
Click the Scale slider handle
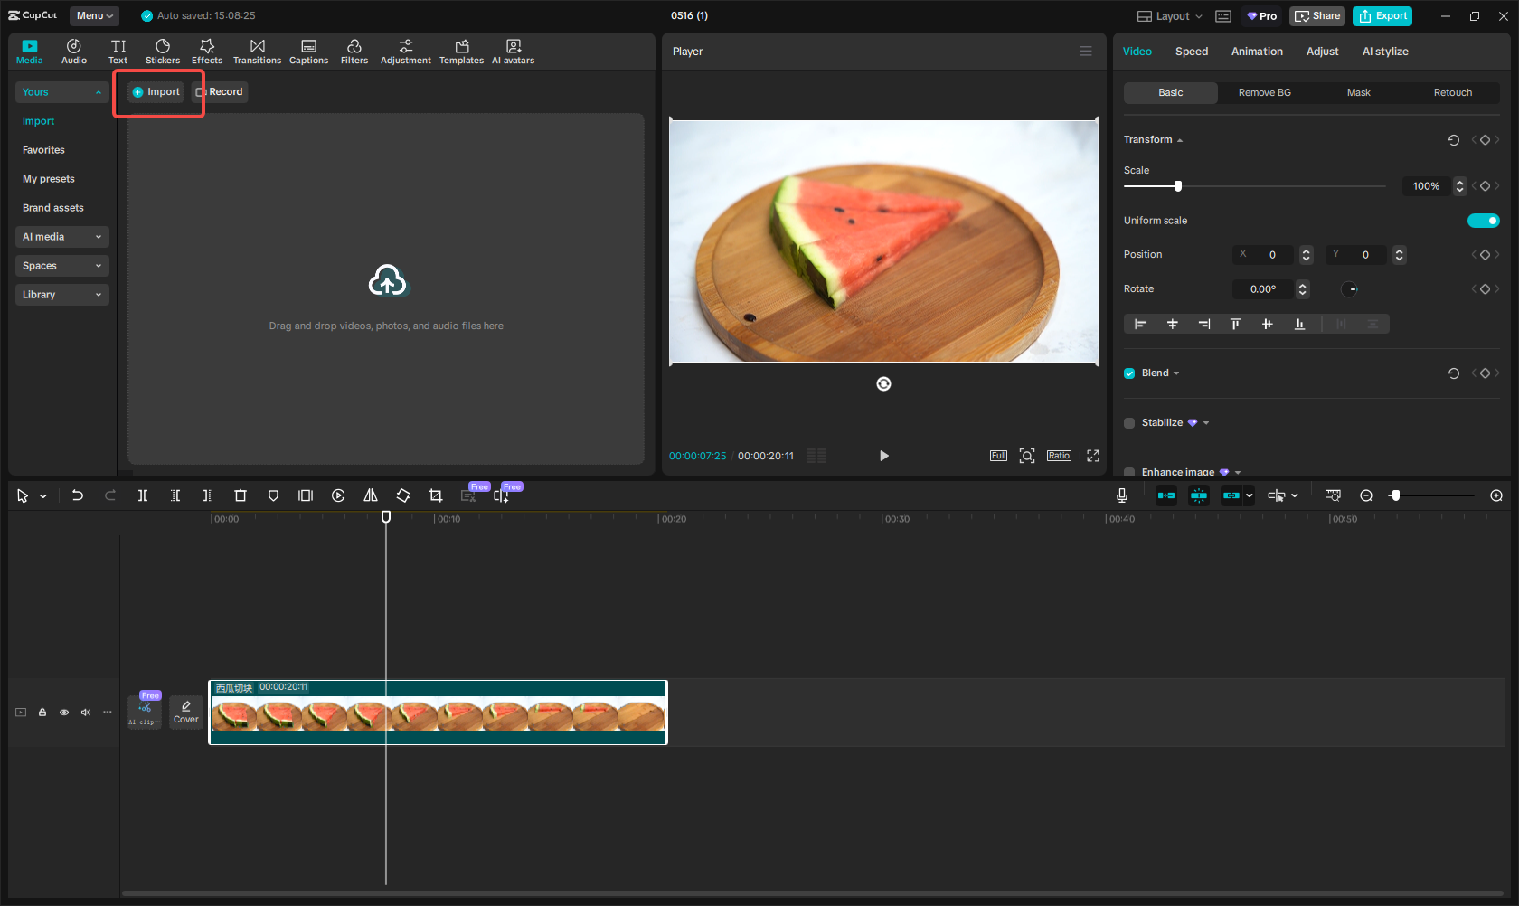click(1177, 186)
